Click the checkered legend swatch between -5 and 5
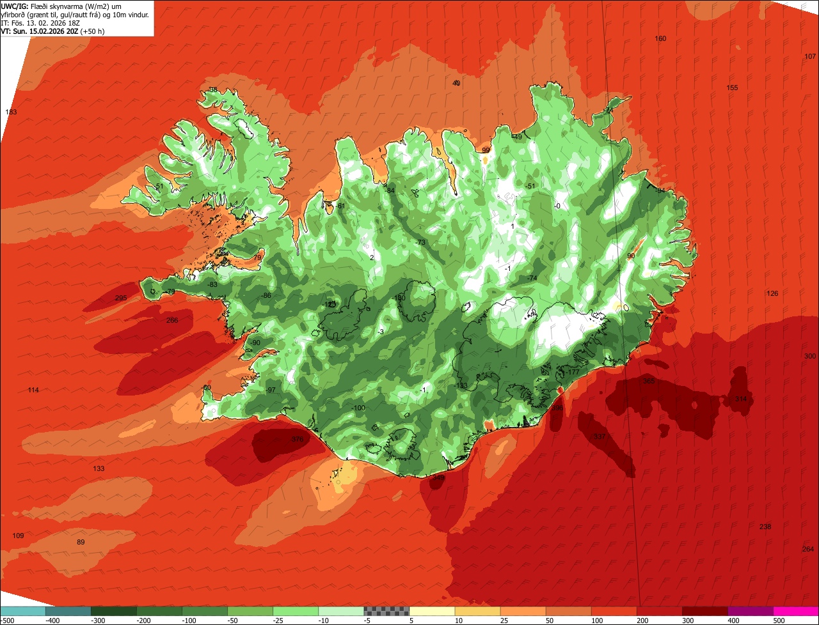The height and width of the screenshot is (625, 819). point(386,611)
